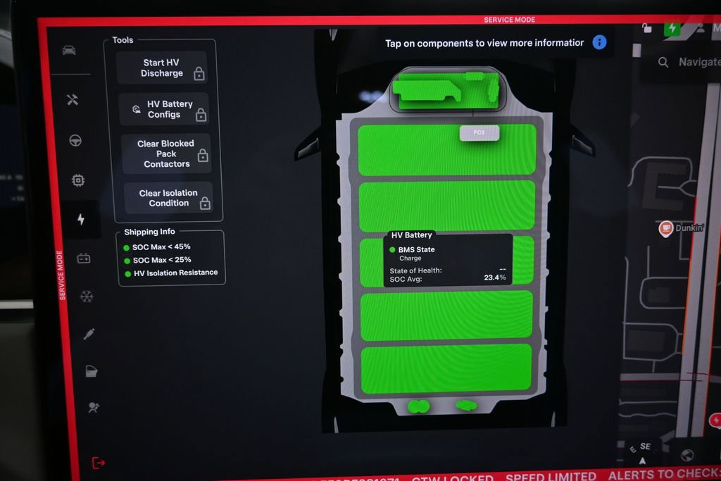Select the airbag safety restraint icon
The height and width of the screenshot is (481, 721).
pos(93,408)
